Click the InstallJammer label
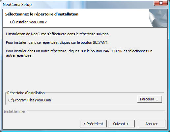The image size is (170, 132). 14,111
